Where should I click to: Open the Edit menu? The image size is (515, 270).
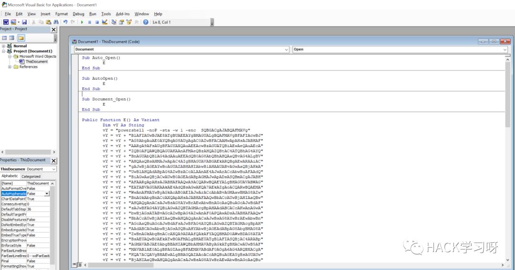19,14
